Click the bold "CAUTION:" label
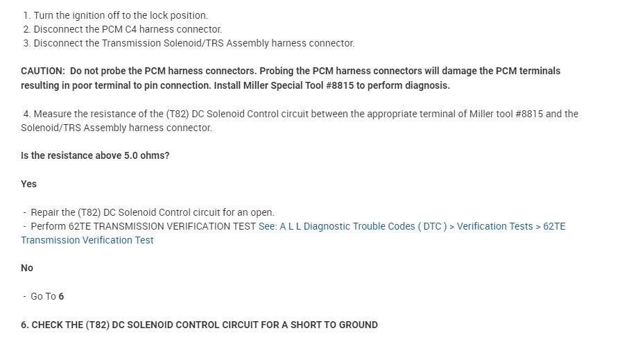Viewport: 622px width, 342px height. (43, 71)
